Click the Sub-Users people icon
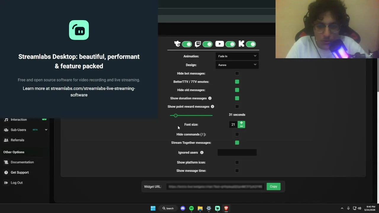The image size is (379, 213). tap(6, 130)
